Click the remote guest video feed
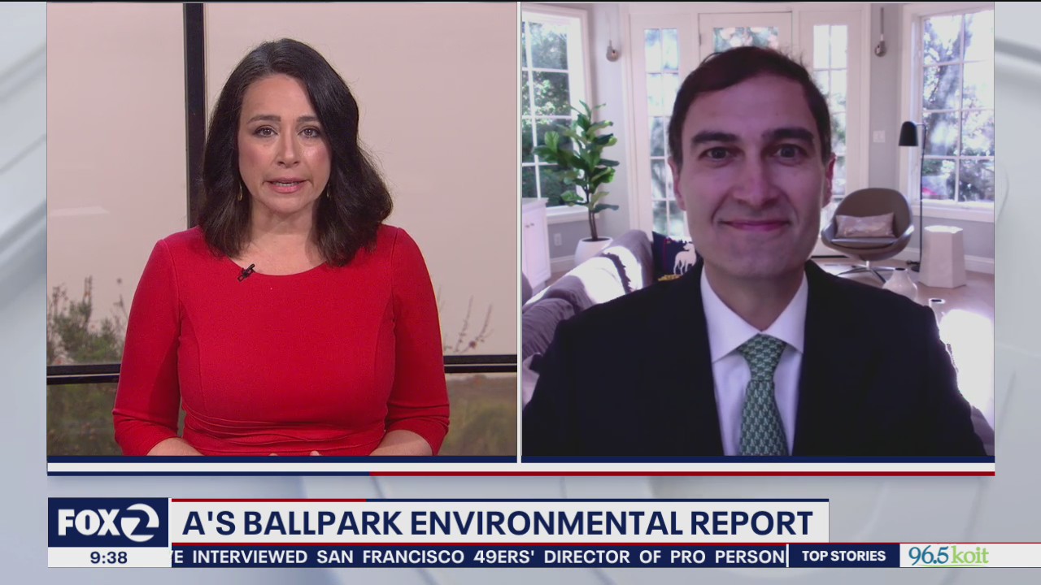 pyautogui.click(x=757, y=229)
